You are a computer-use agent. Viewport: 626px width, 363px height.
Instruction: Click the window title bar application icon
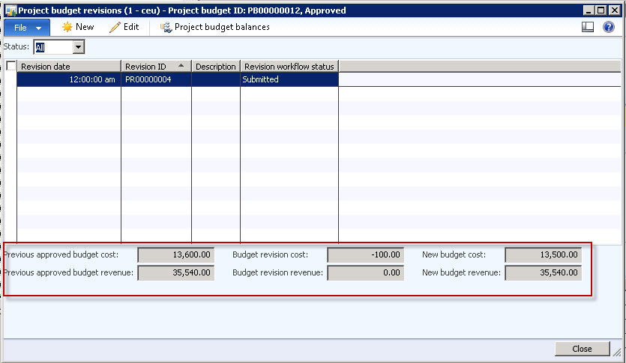tap(10, 9)
